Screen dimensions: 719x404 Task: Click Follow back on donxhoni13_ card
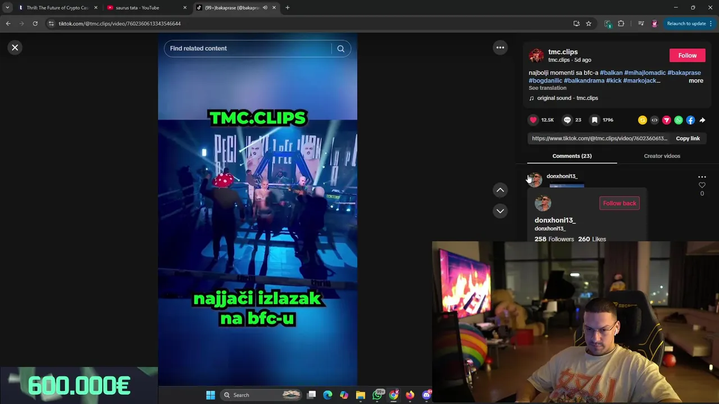620,203
